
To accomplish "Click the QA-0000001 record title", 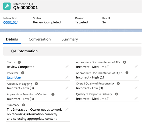I will 25,8.
